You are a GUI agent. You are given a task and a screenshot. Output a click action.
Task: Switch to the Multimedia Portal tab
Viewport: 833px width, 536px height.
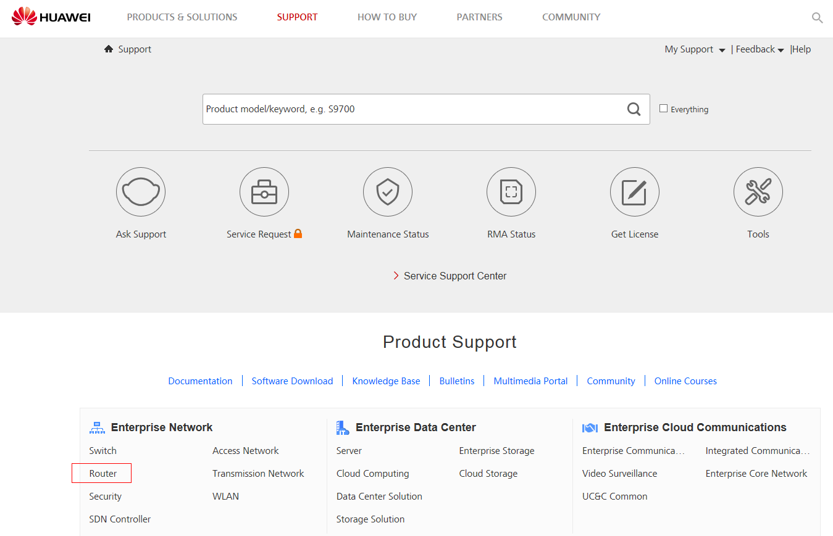point(530,381)
